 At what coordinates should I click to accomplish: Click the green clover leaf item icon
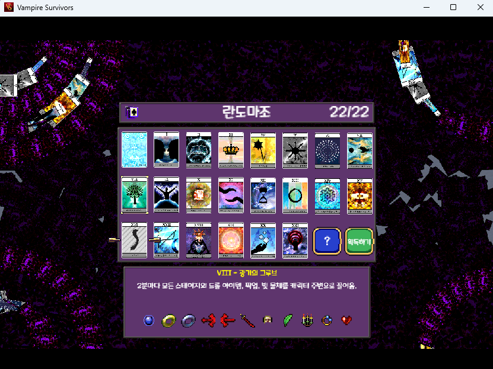287,320
